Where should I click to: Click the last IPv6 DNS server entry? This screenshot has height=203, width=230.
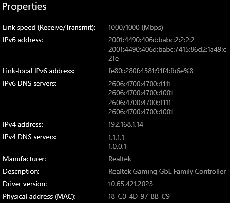141,112
